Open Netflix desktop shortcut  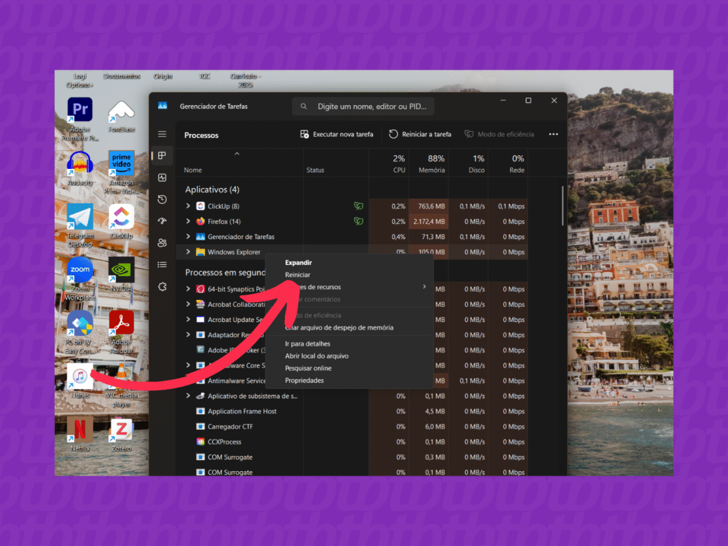[80, 434]
